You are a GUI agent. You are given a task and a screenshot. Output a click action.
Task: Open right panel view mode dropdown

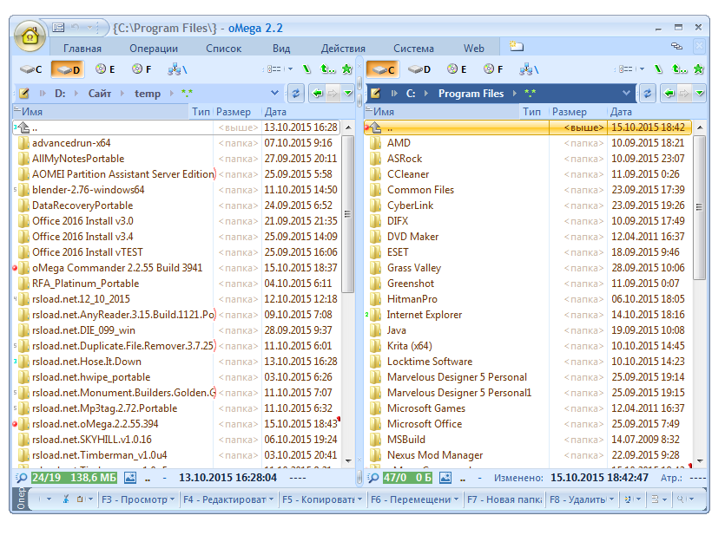[x=643, y=69]
